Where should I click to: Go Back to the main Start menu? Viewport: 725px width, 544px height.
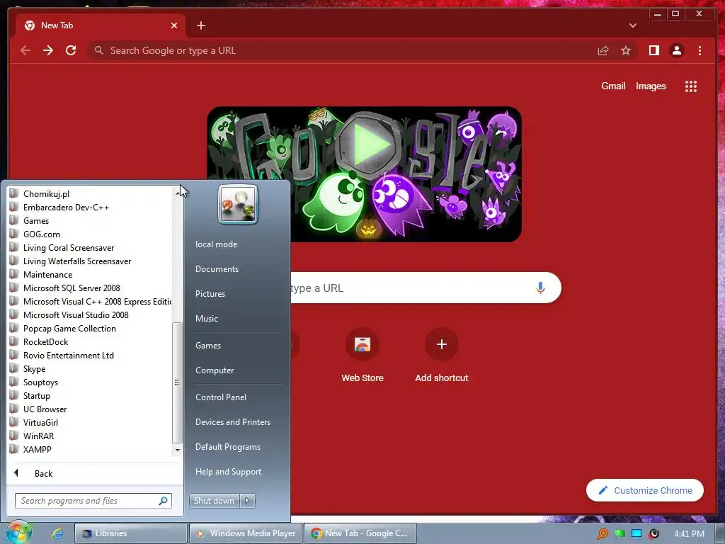[95, 473]
